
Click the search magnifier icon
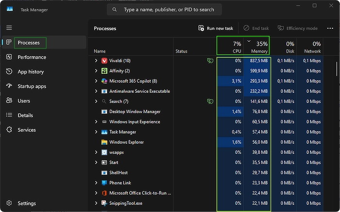115,10
